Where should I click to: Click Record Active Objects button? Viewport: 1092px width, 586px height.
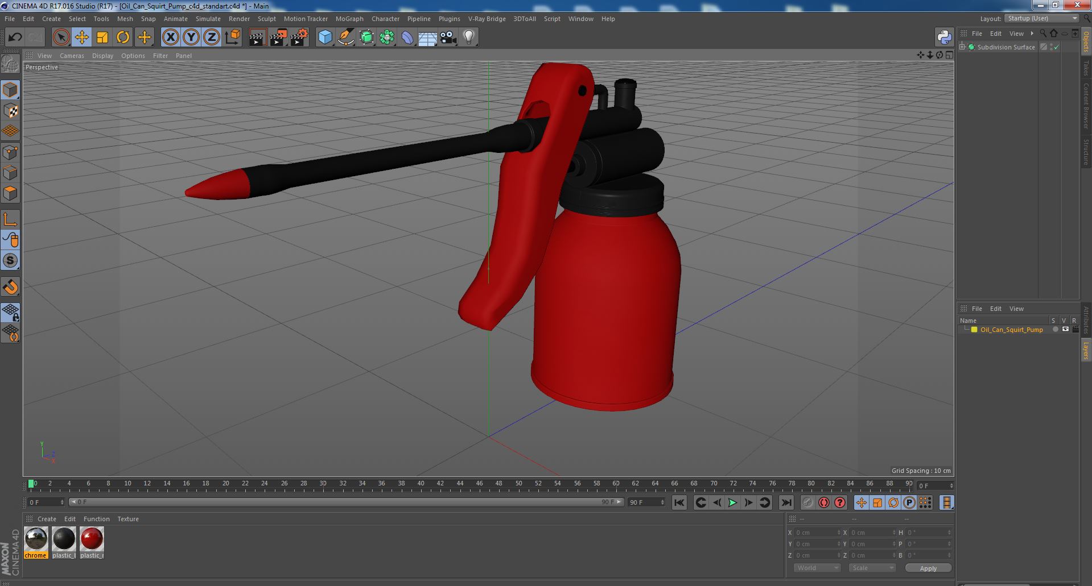(807, 502)
